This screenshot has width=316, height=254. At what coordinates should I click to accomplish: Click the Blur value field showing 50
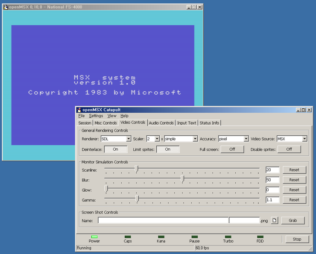coord(272,180)
